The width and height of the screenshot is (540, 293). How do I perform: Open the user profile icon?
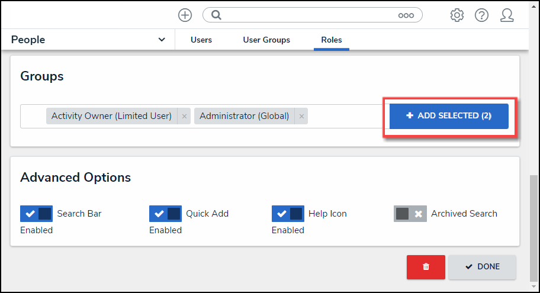pyautogui.click(x=507, y=15)
